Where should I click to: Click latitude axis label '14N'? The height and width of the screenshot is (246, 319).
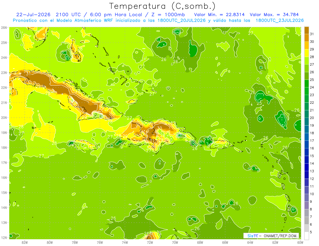4,208
